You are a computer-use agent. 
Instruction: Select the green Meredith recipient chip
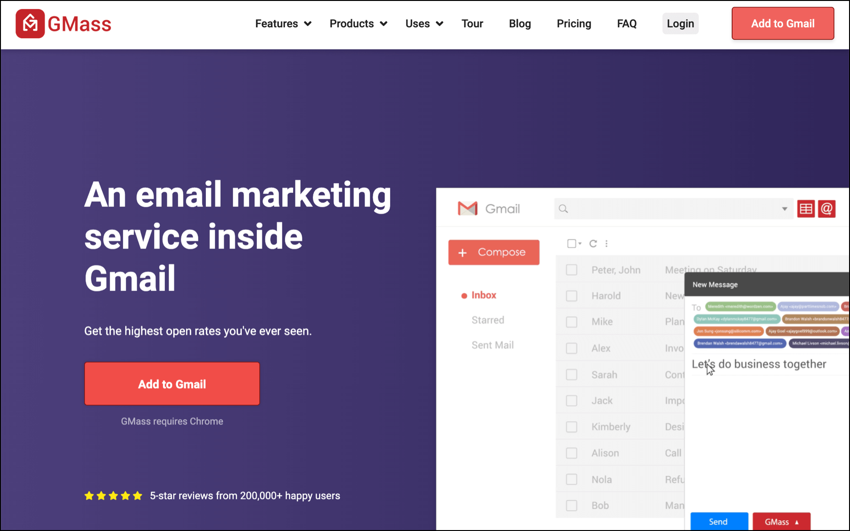point(740,306)
